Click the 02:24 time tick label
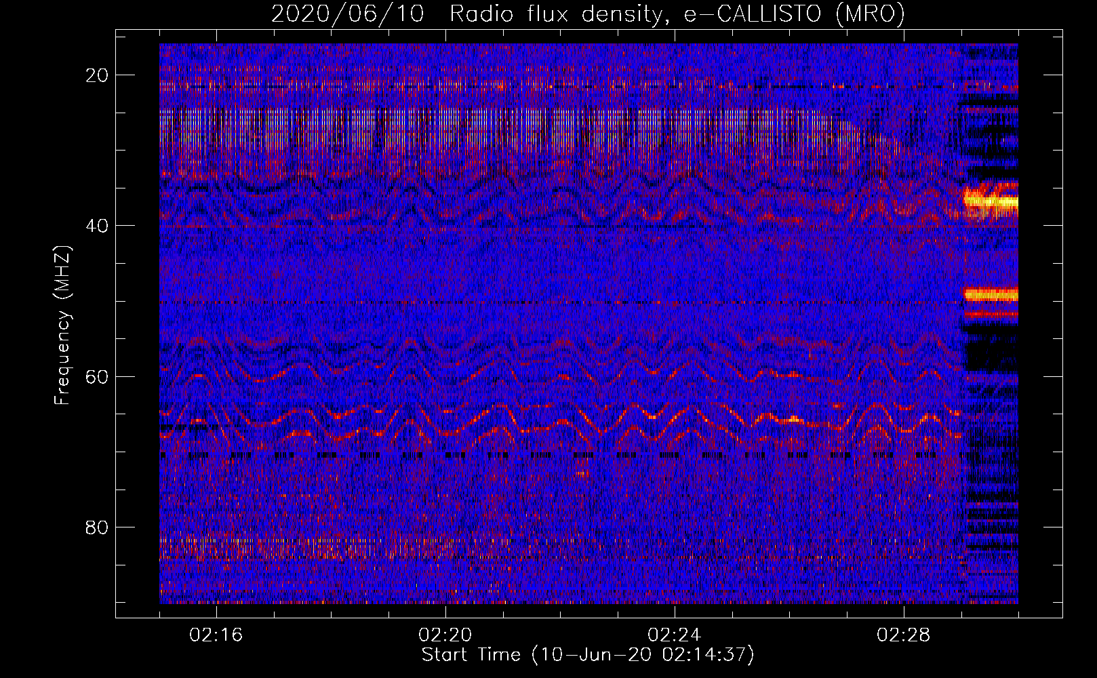Screen dimensions: 1097x678 coord(675,635)
